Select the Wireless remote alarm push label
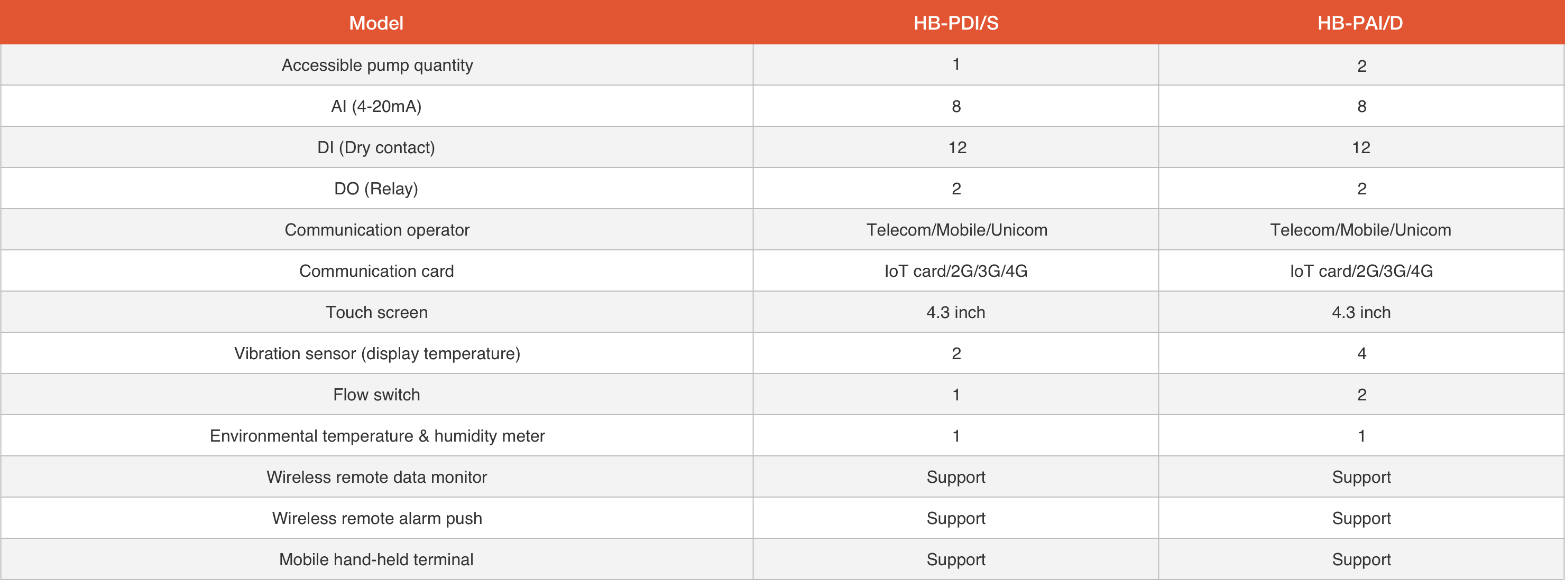Viewport: 1565px width, 580px height. click(376, 519)
